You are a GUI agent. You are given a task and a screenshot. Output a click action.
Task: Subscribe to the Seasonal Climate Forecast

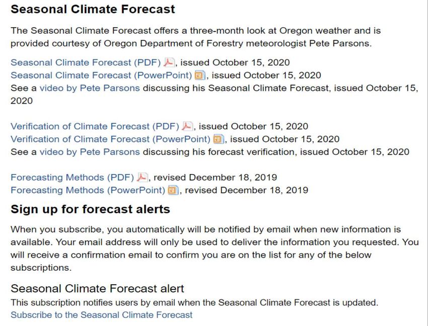102,315
